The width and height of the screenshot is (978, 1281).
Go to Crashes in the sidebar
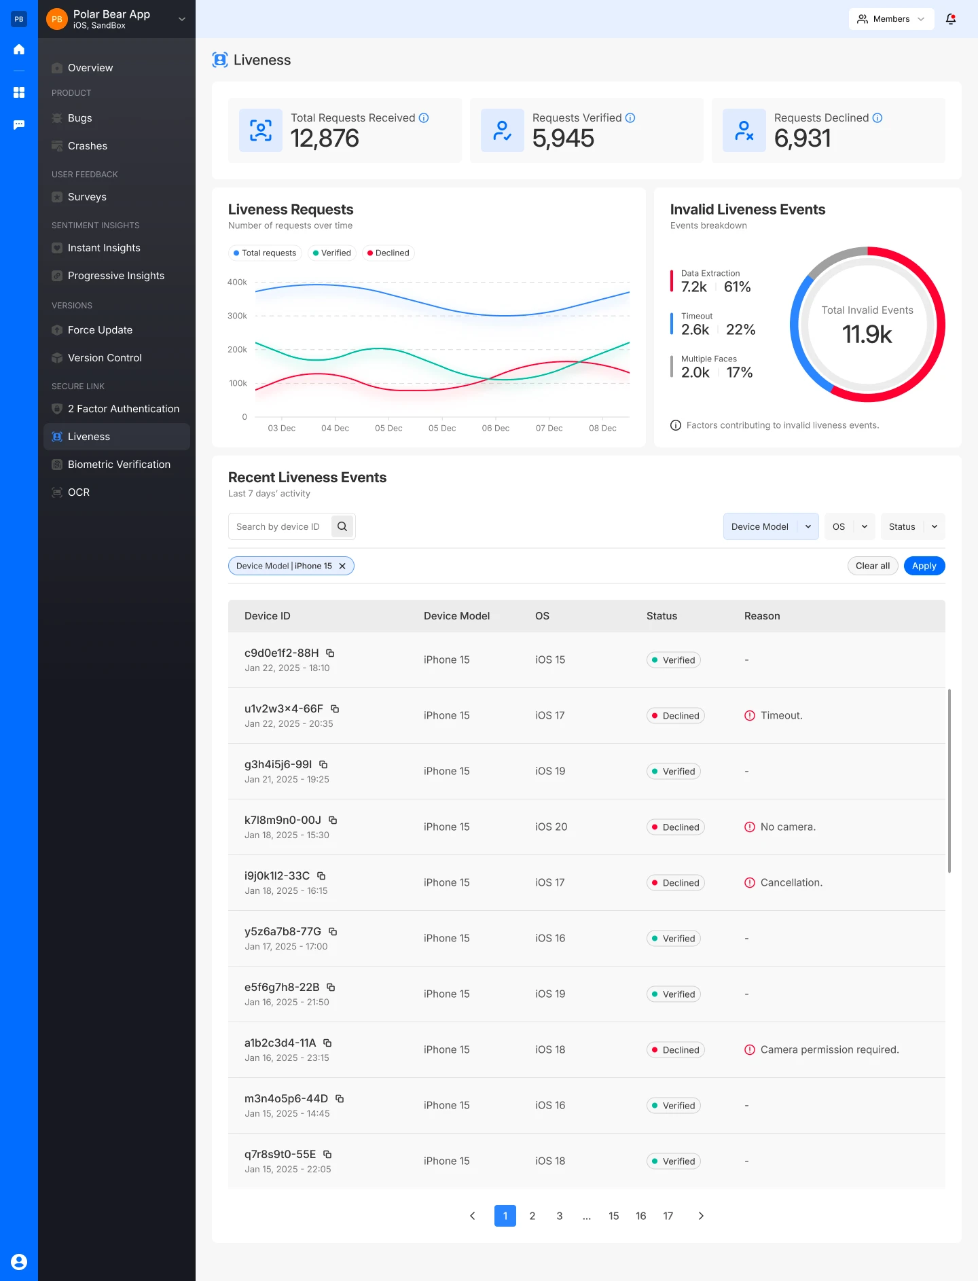click(88, 146)
